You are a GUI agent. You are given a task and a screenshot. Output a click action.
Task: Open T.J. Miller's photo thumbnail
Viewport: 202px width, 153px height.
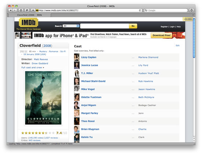[77, 73]
